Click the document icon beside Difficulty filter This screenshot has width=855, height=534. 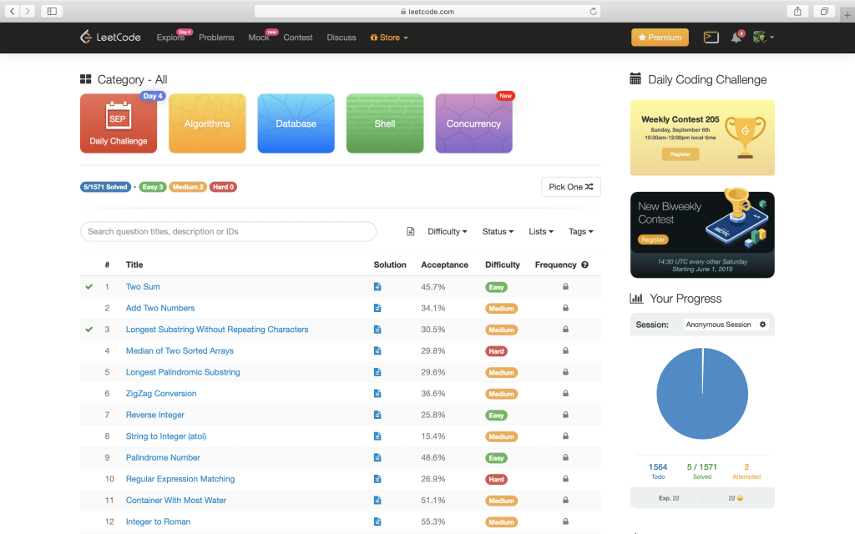point(411,232)
